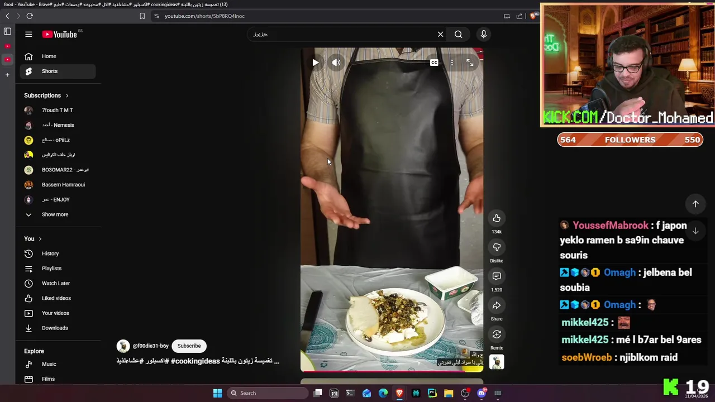Screen dimensions: 715x402
Task: Open Downloads in the sidebar
Action: click(x=59, y=328)
